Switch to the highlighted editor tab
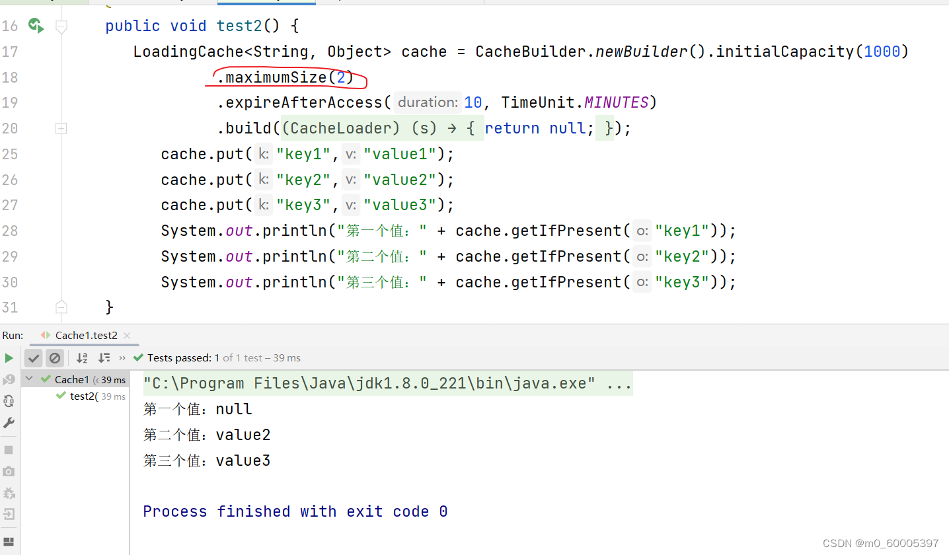949x555 pixels. pos(266,3)
